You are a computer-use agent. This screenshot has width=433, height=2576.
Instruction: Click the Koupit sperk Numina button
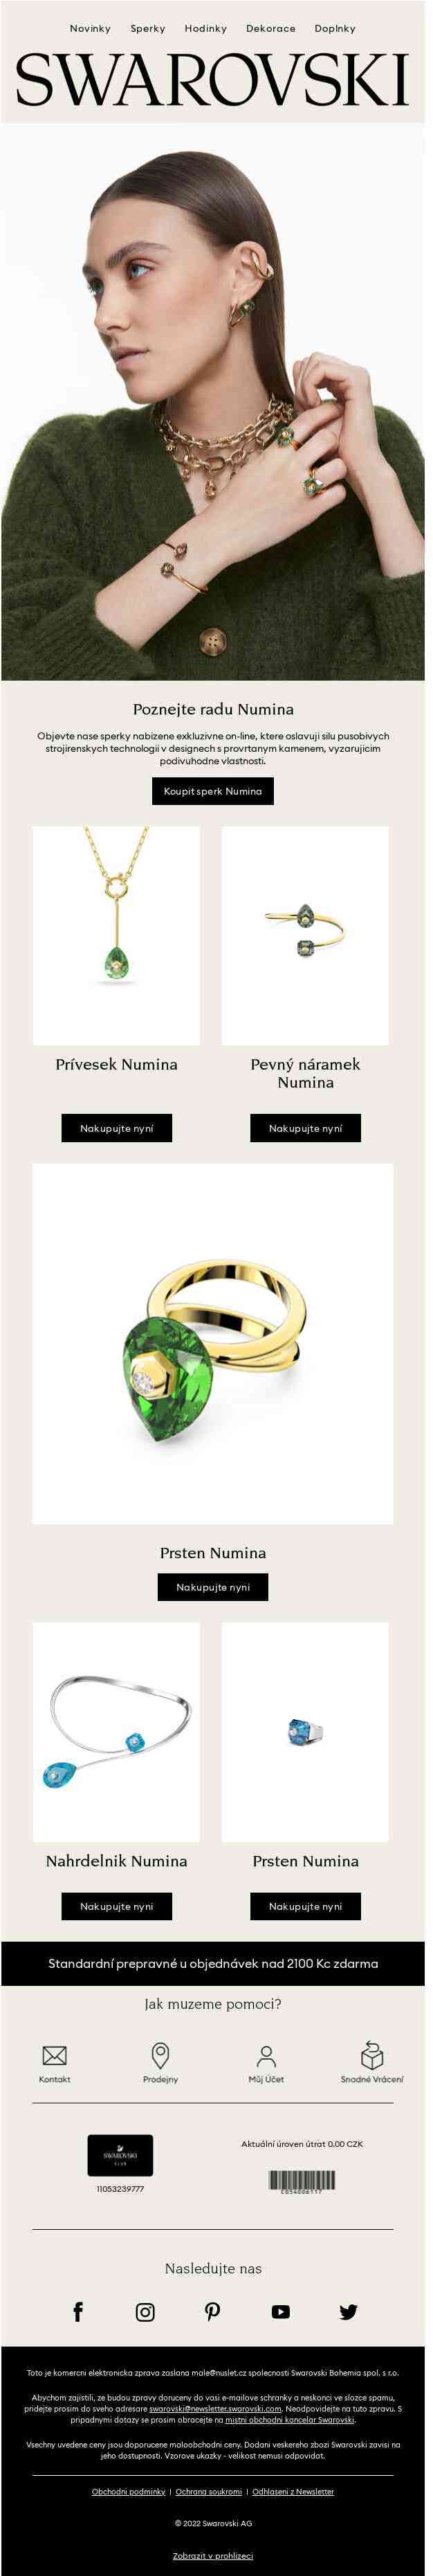point(213,790)
